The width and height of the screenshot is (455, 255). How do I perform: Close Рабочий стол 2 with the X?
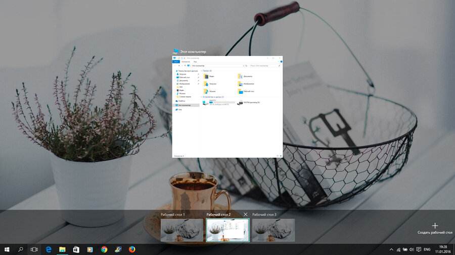click(246, 214)
